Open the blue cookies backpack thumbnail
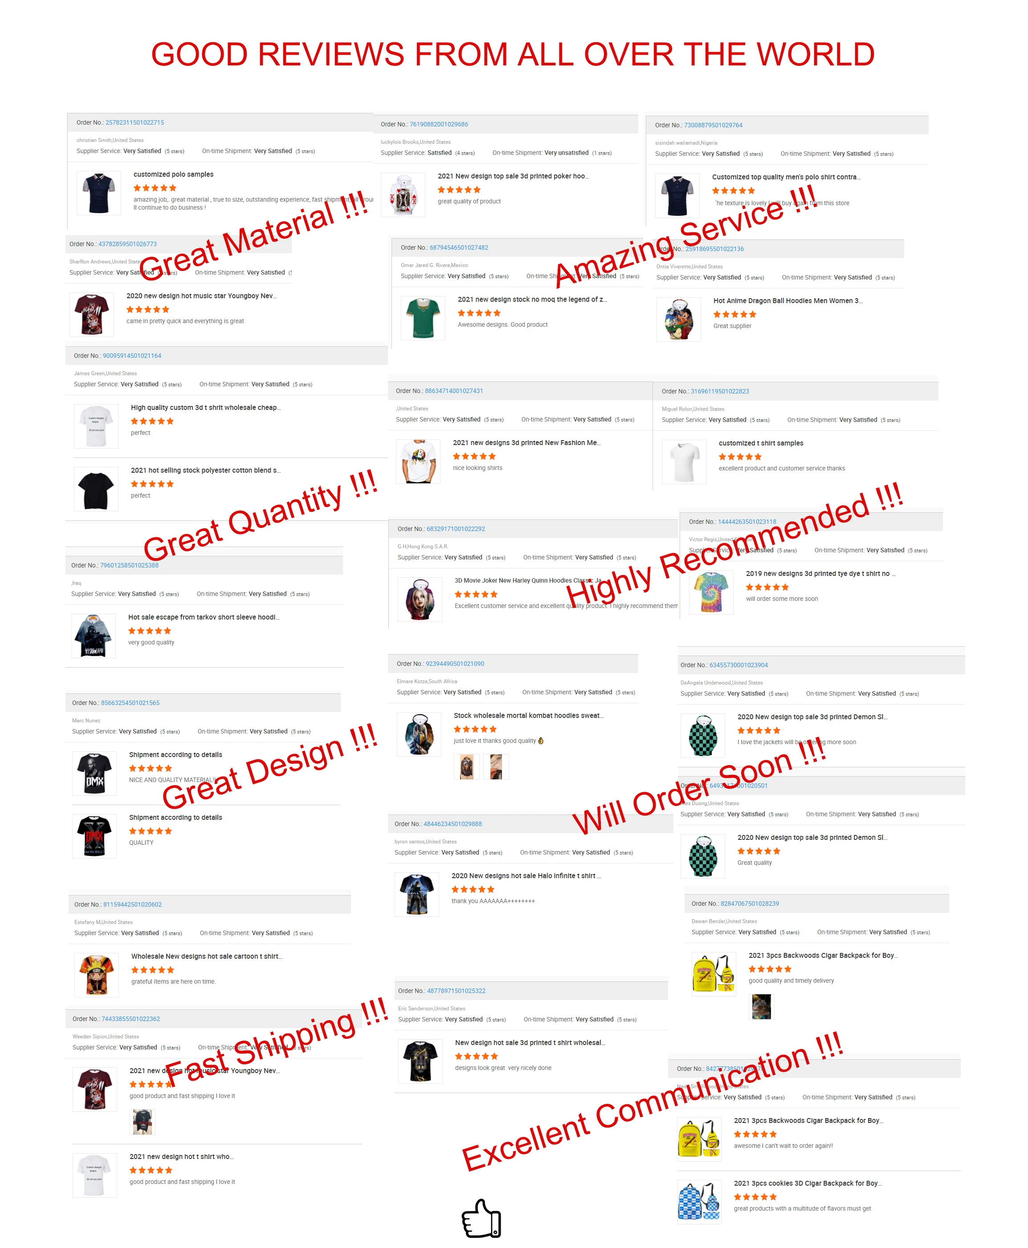The width and height of the screenshot is (1028, 1248). pos(699,1201)
